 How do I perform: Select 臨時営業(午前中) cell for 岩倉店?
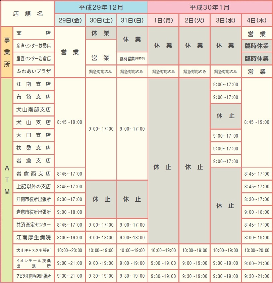132,58
